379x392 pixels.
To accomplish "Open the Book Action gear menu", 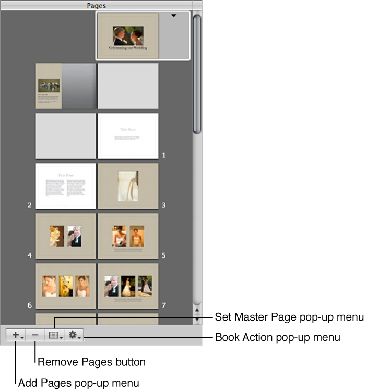I will coord(74,335).
